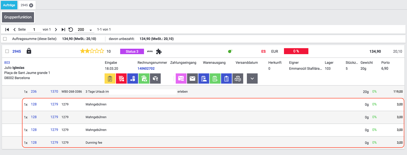Open invoice number 14IN02702
Viewport: 407px width, 155px height.
146,68
